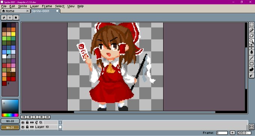
Task: Select the Blur tool
Action: click(x=251, y=75)
